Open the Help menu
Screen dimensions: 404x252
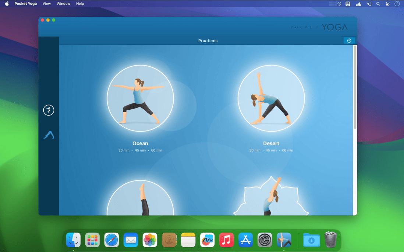point(80,4)
